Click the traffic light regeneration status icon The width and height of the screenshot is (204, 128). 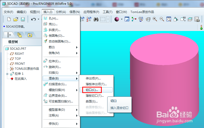click(x=201, y=27)
